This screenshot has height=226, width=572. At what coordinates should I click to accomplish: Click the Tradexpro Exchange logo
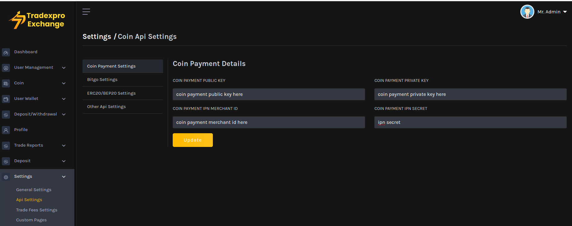(x=37, y=20)
